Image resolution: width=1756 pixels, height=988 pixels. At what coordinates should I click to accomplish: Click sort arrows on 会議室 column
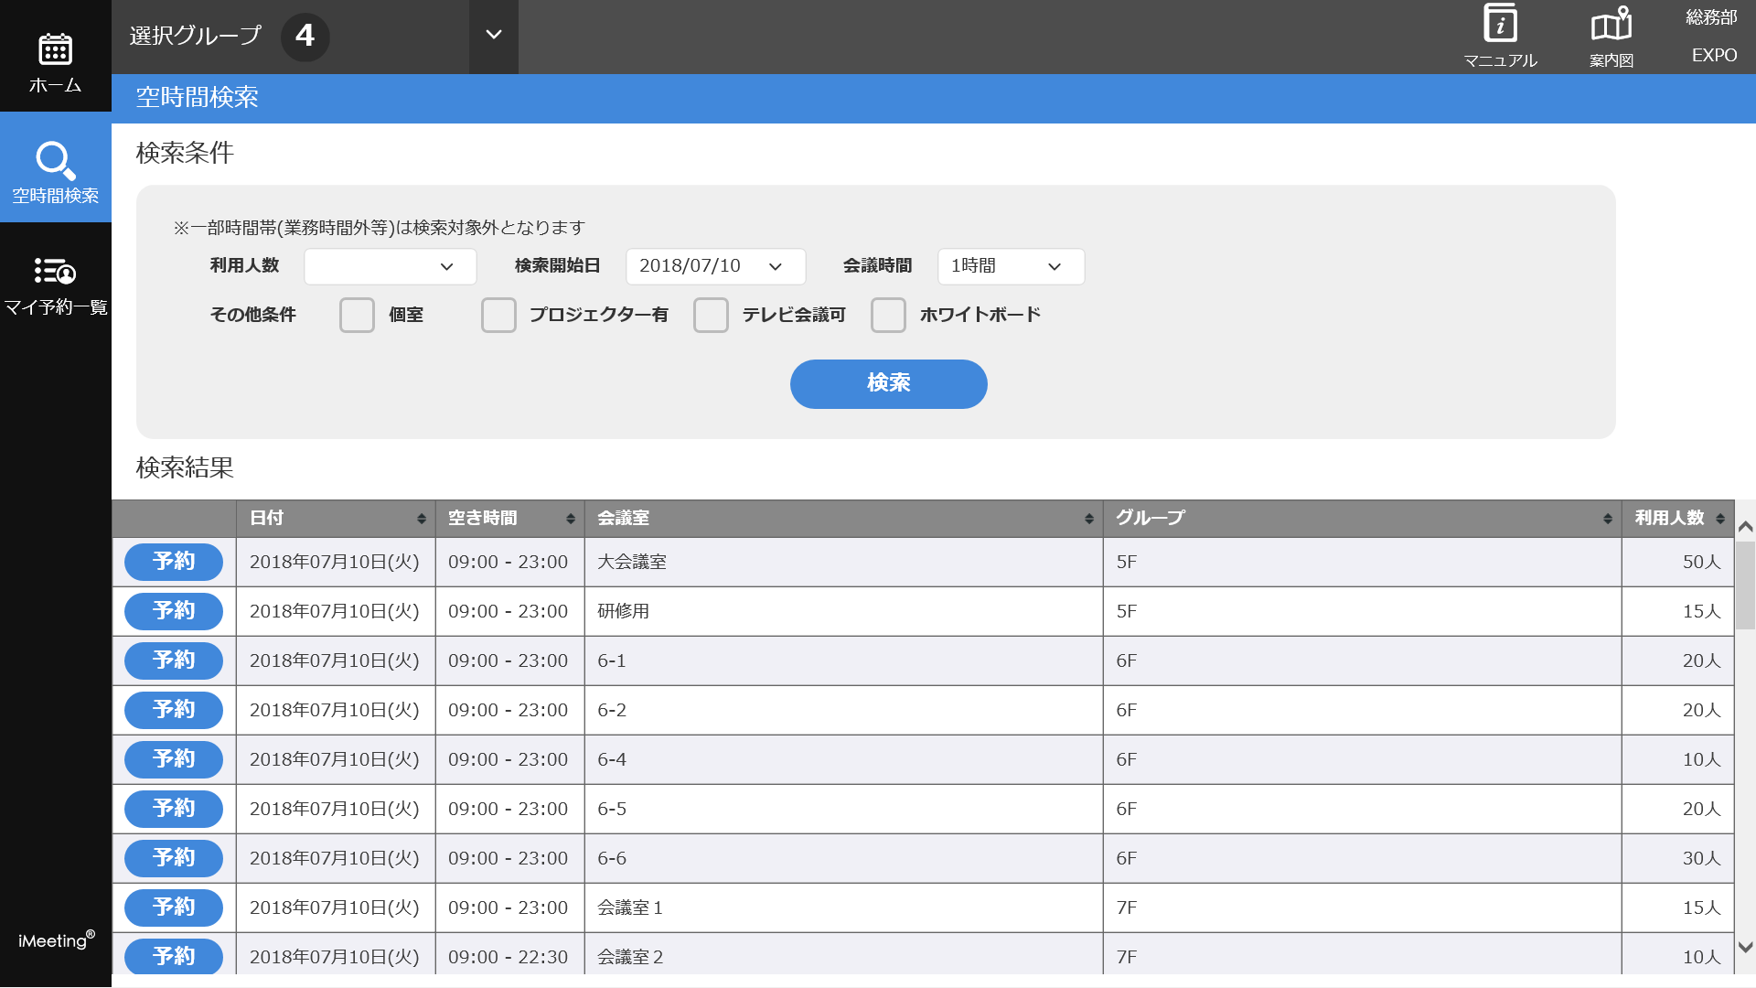[x=1089, y=519]
